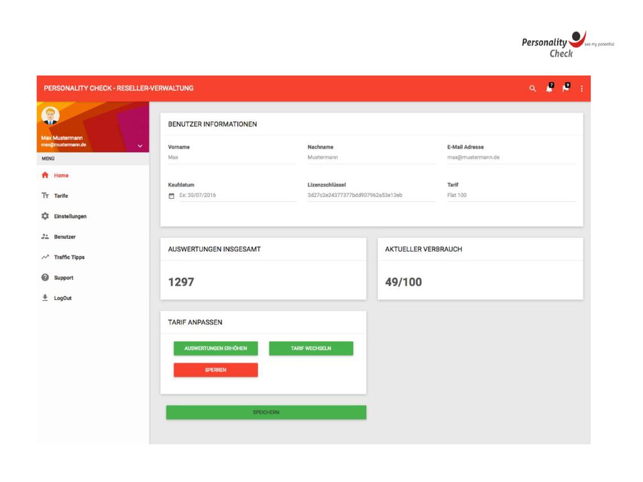Click max@mustermann.de in sidebar profile
Screen dimensions: 643x482
[x=63, y=145]
